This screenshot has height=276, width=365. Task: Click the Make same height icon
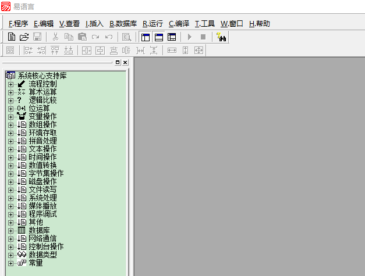click(x=185, y=50)
